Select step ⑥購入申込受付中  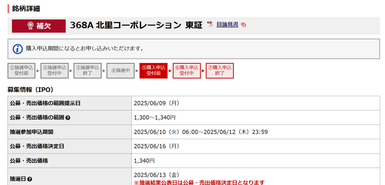pyautogui.click(x=186, y=71)
